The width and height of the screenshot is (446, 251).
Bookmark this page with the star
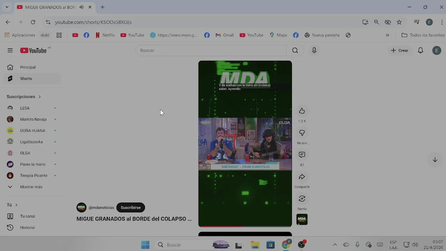pos(399,22)
